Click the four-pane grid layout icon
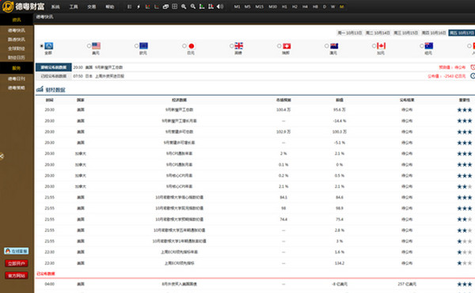The image size is (475, 293). 174,6
